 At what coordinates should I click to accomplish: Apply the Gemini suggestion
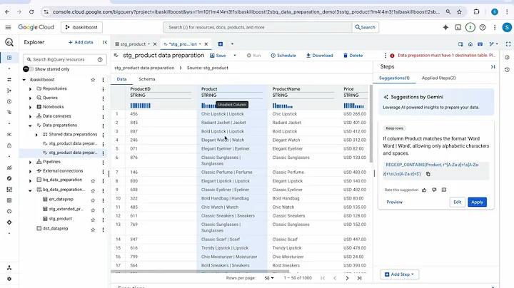(477, 202)
